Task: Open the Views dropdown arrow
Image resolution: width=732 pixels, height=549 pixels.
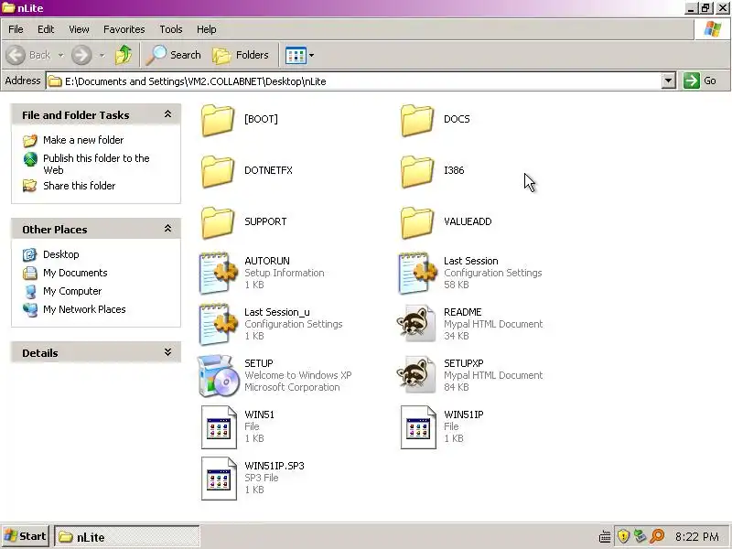Action: 311,55
